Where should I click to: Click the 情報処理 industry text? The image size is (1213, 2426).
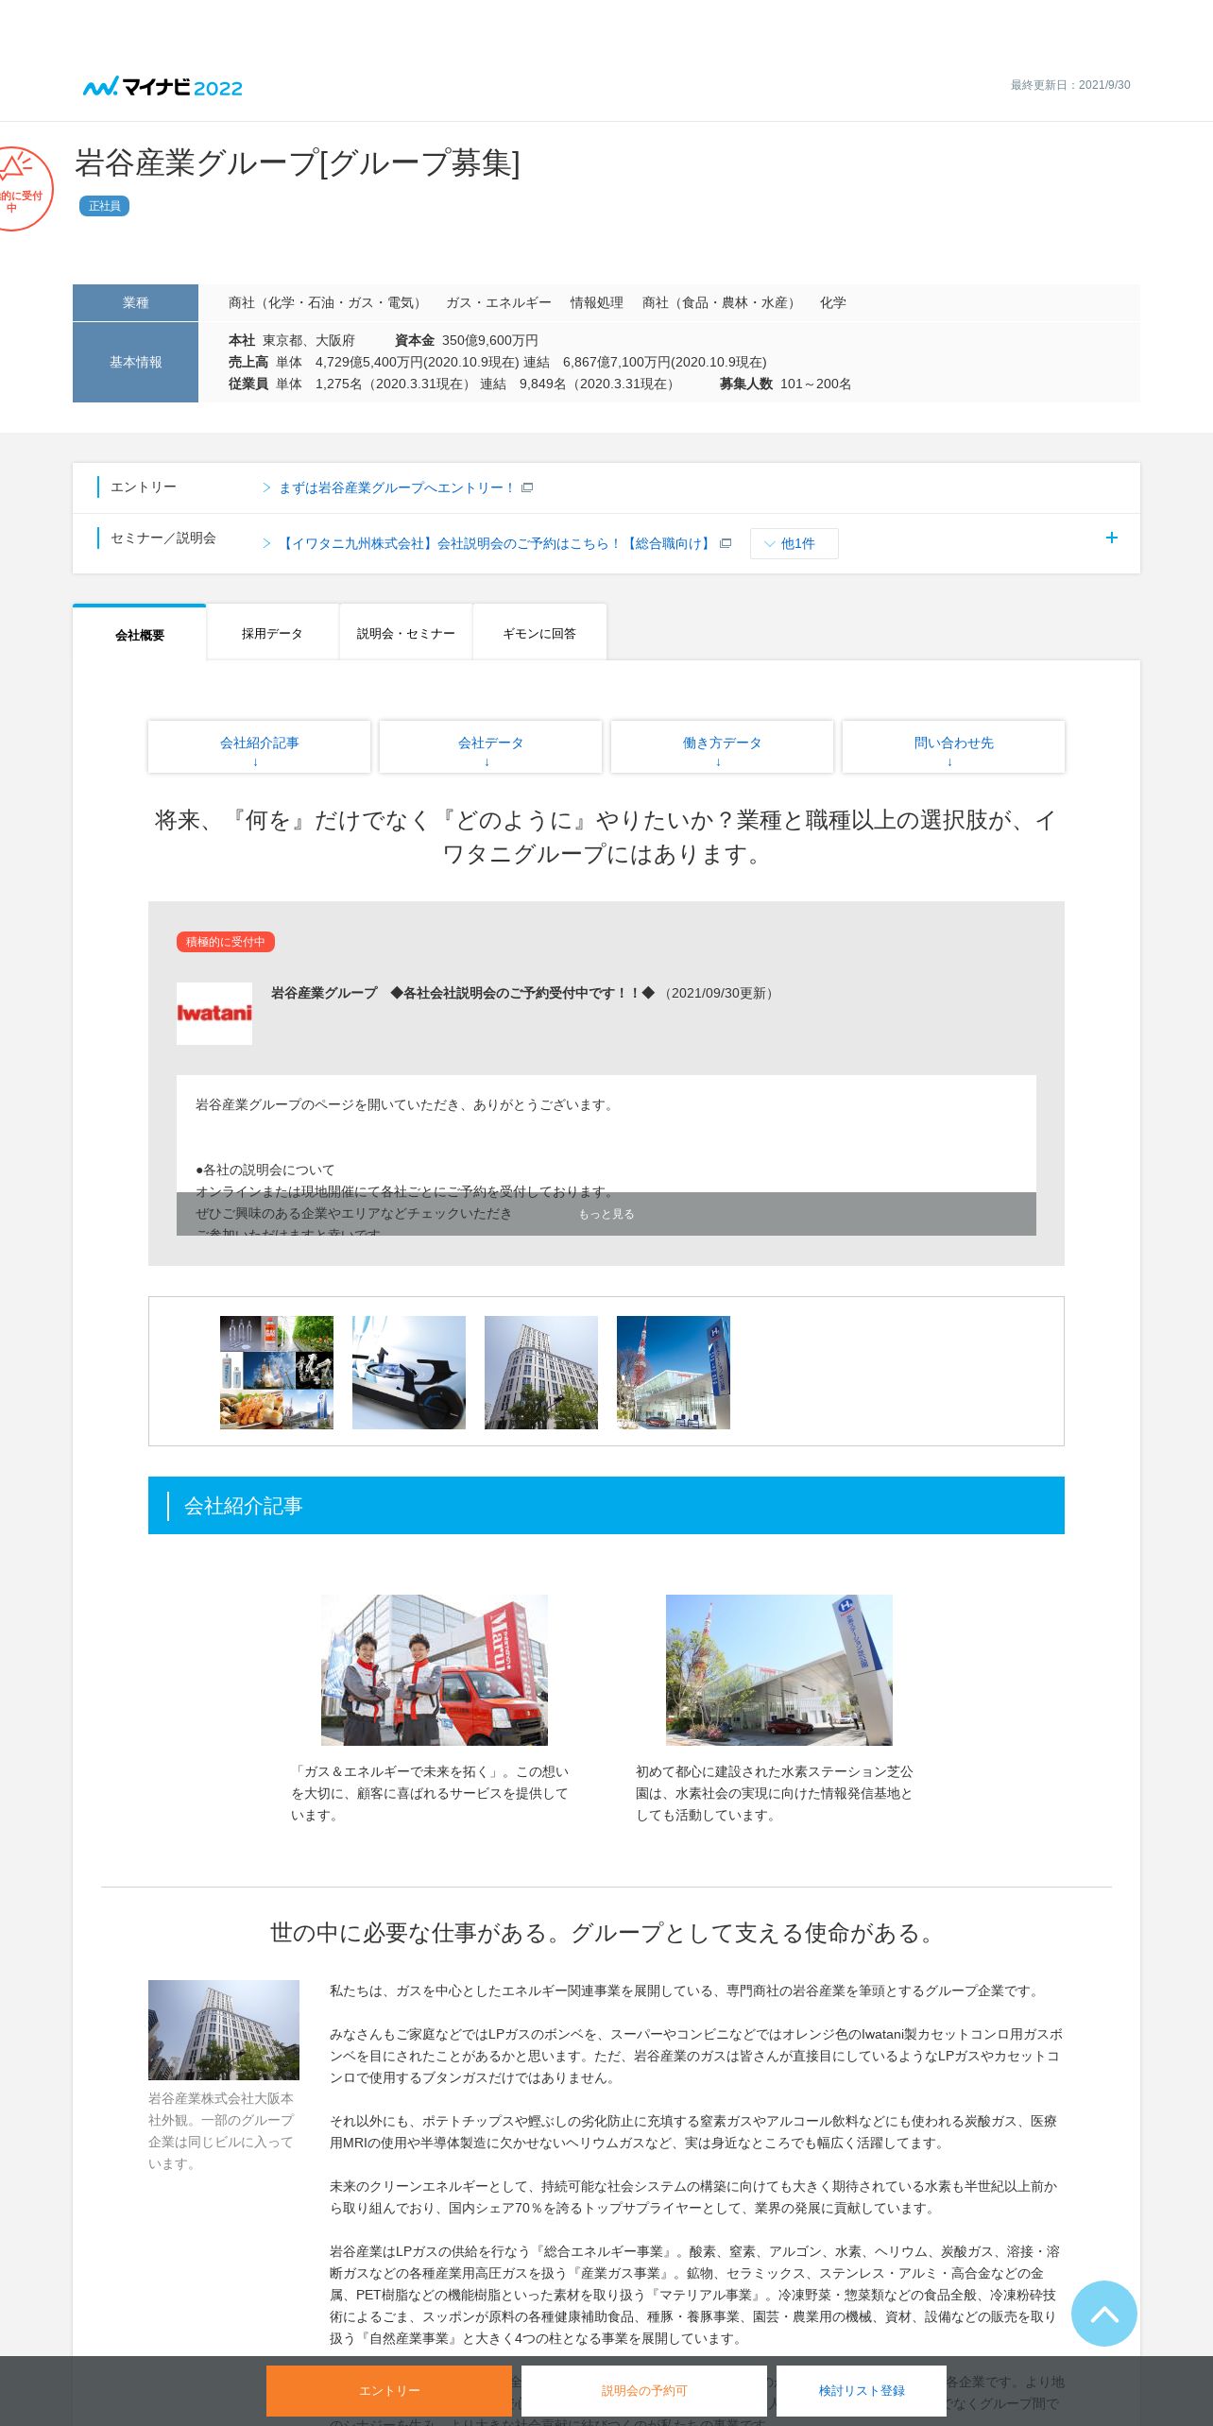click(597, 303)
